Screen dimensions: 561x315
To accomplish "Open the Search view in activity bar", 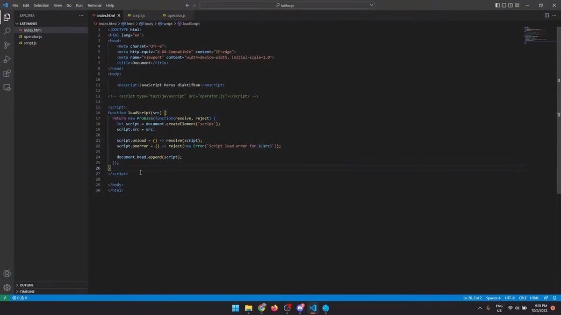I will pos(7,31).
